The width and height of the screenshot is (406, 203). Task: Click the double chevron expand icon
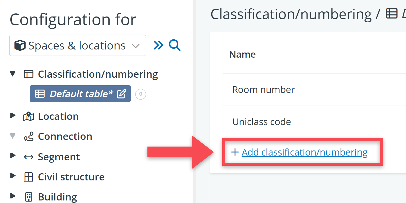click(158, 45)
